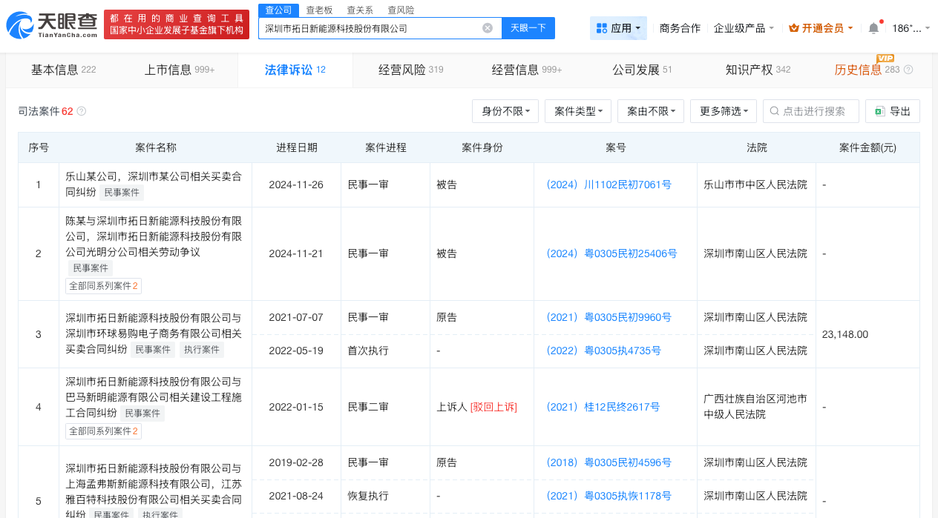
Task: Click 广西壮族自治区河池市中级人民法院 court cell
Action: (755, 407)
